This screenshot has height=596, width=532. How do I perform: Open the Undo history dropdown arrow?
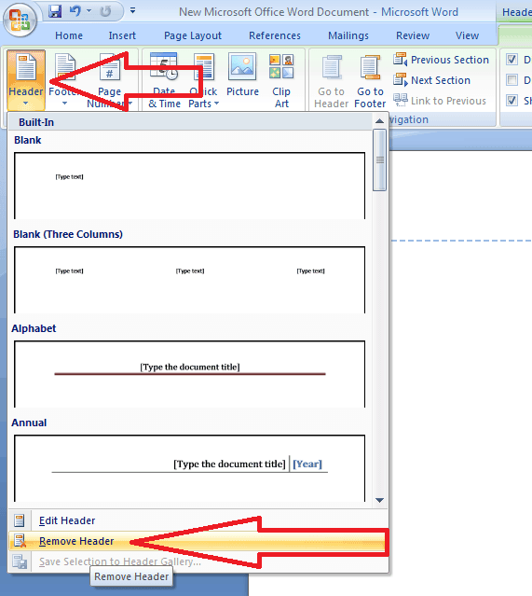(x=89, y=11)
